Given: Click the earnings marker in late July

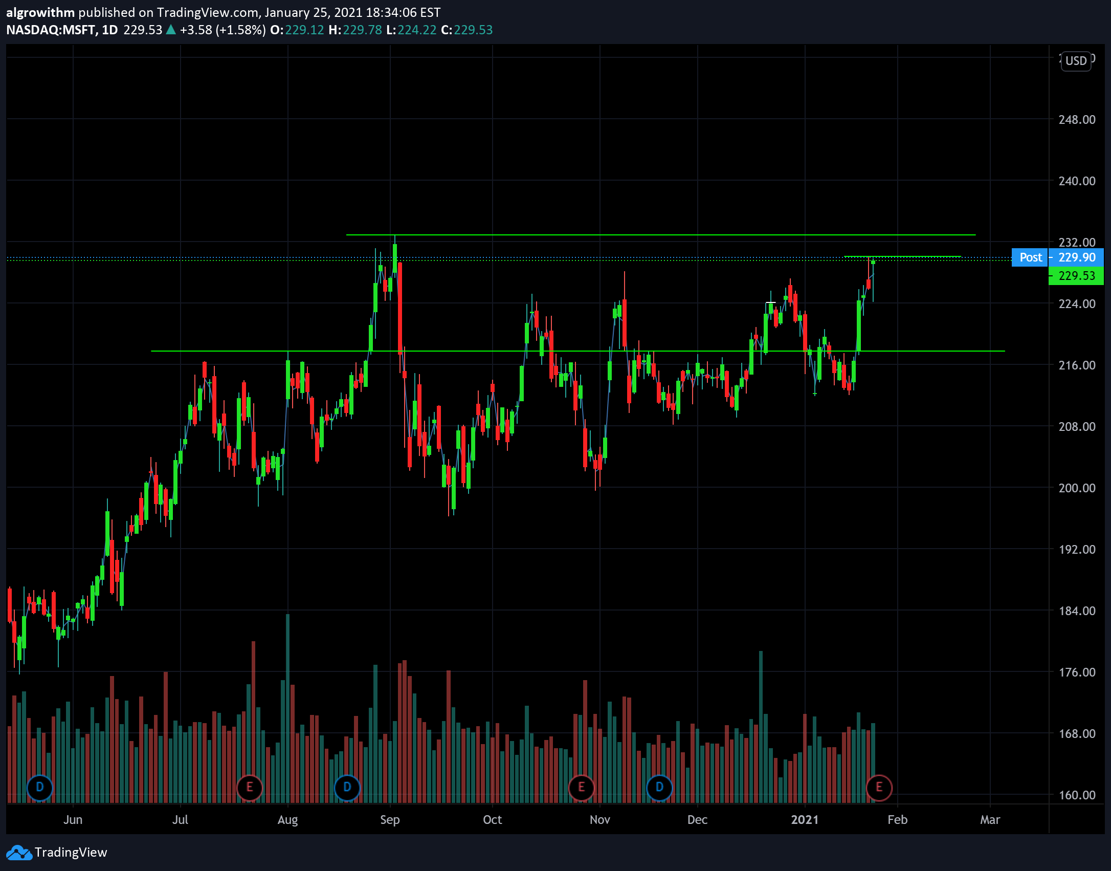Looking at the screenshot, I should 250,787.
